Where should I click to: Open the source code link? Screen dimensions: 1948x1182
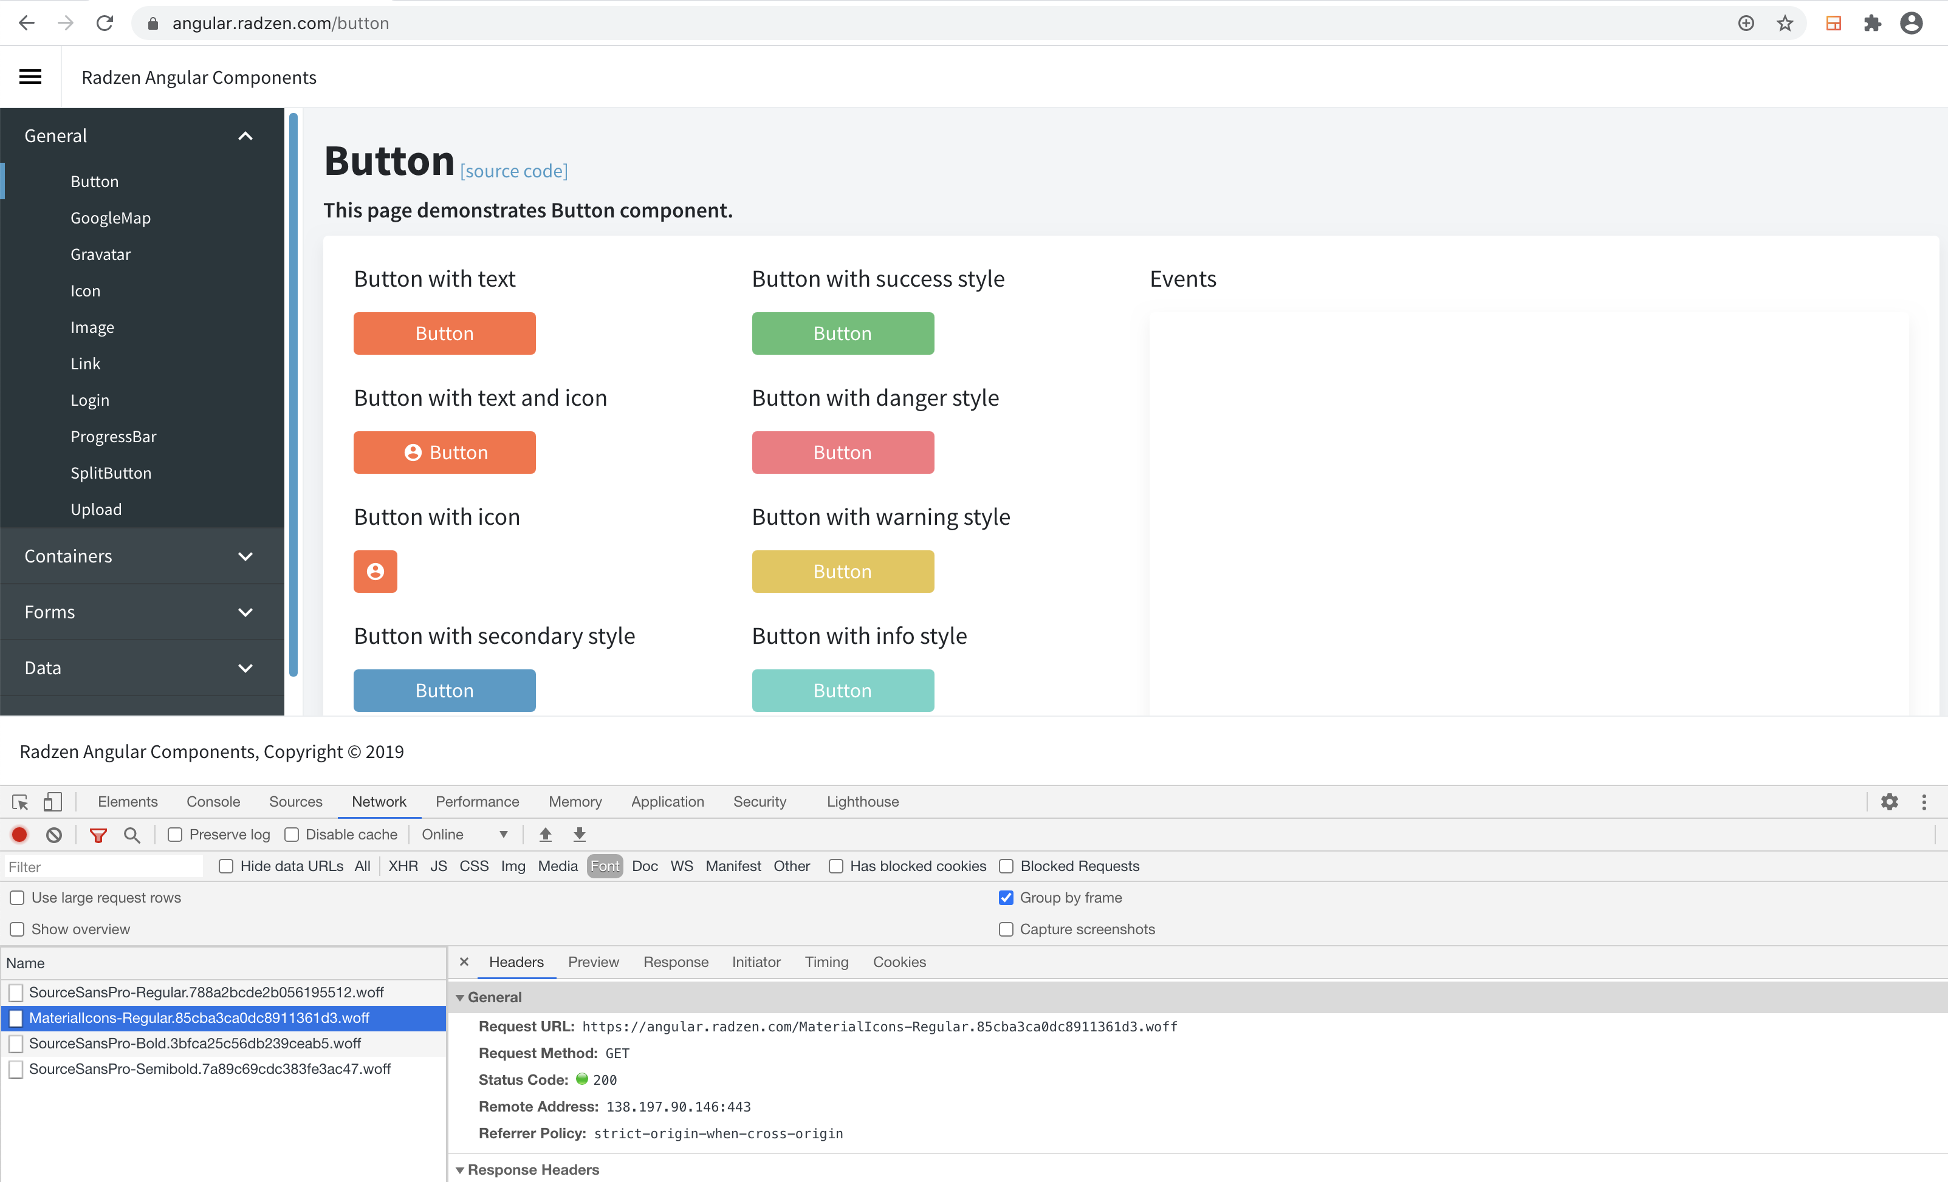coord(514,171)
